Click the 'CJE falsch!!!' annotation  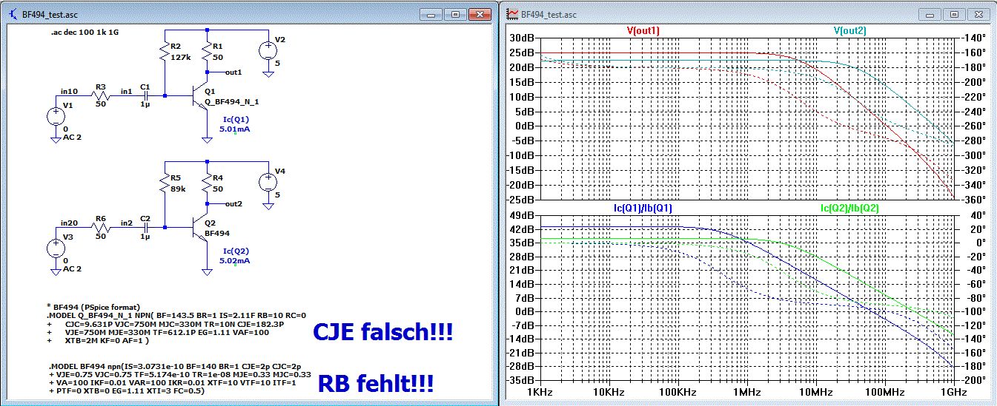[x=383, y=332]
